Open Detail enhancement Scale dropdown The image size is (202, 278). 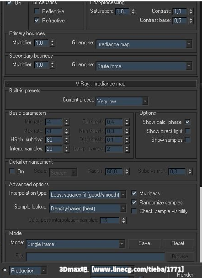click(63, 172)
